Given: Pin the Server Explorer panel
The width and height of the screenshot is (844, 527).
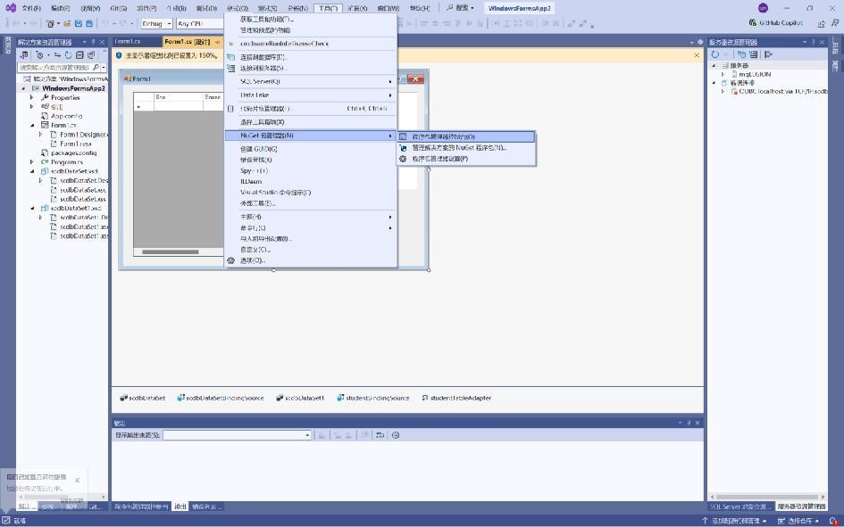Looking at the screenshot, I should tap(814, 42).
